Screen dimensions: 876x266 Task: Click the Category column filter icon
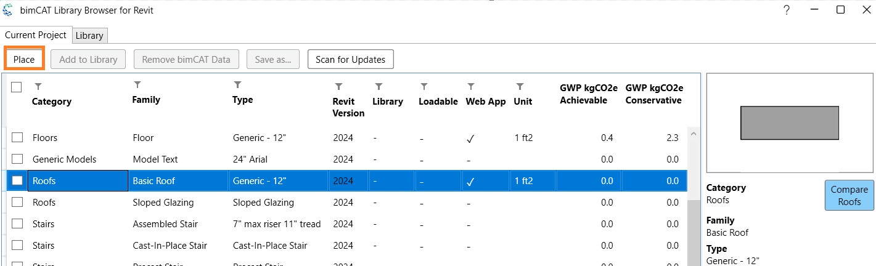coord(38,87)
